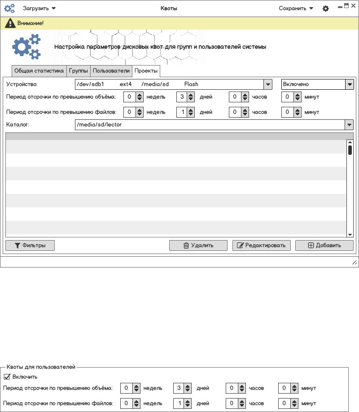Image resolution: width=359 pixels, height=412 pixels.
Task: Click the Редактировать button
Action: (x=262, y=245)
